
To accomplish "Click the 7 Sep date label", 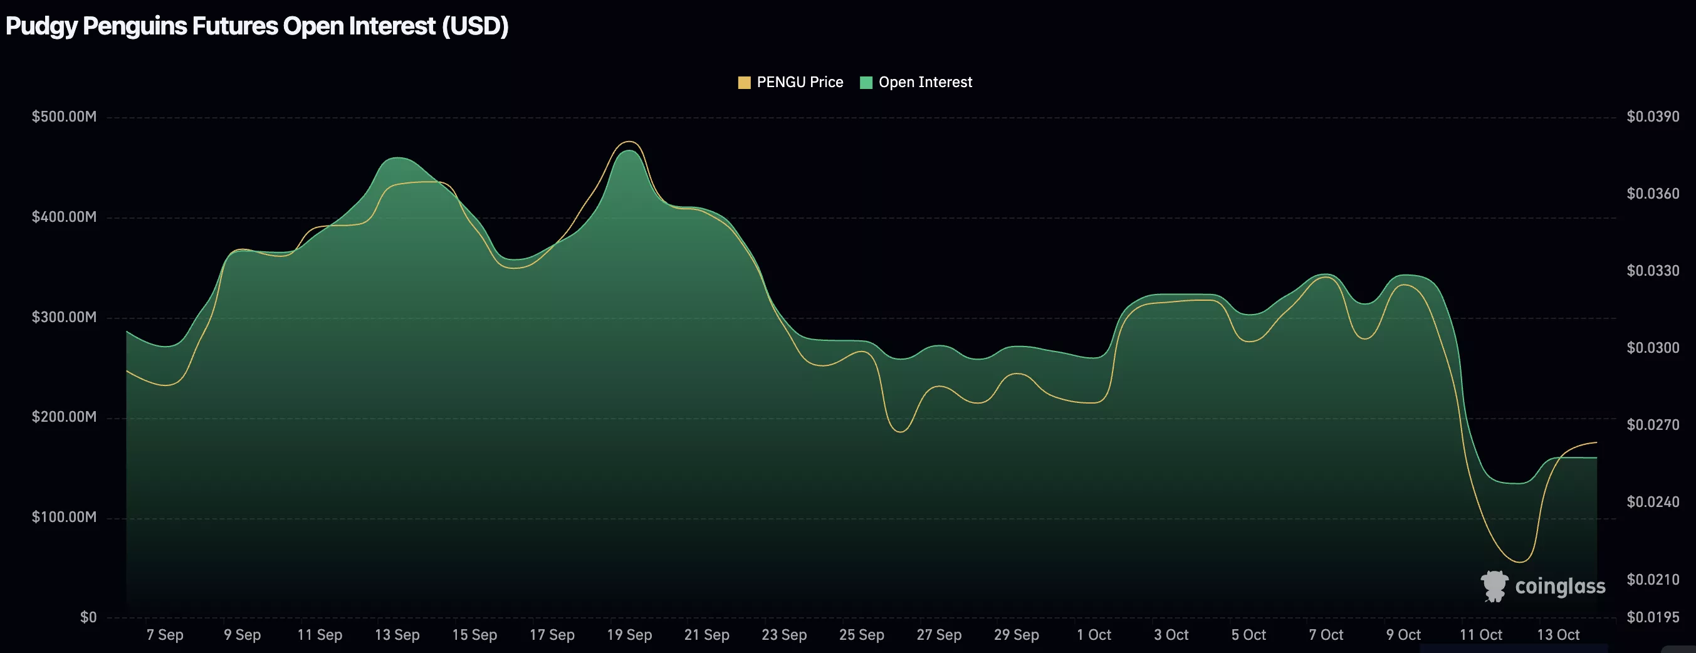I will pyautogui.click(x=165, y=635).
